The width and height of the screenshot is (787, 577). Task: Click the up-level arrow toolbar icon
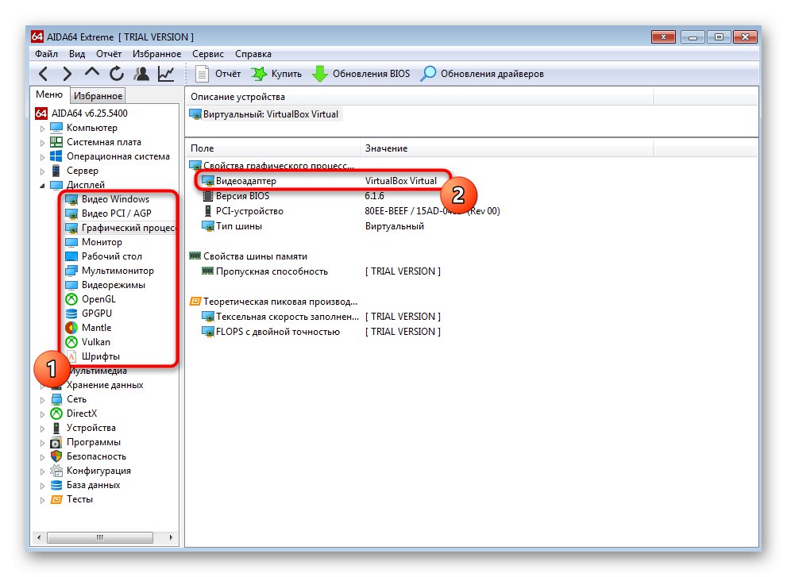point(92,73)
